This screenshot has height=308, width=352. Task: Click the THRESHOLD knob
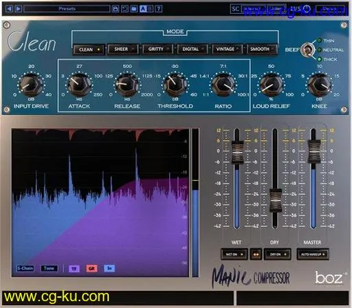tap(175, 85)
